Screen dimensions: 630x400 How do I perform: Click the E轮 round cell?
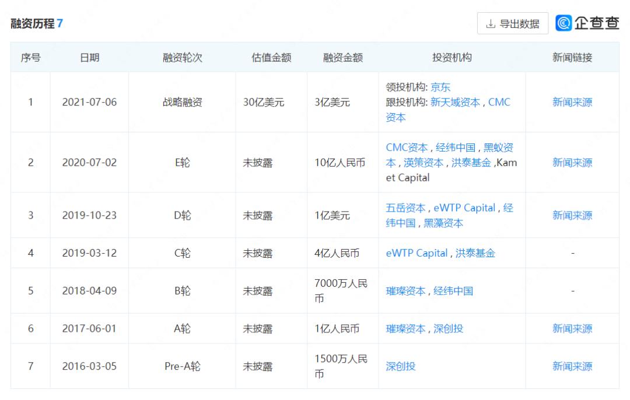tap(183, 163)
